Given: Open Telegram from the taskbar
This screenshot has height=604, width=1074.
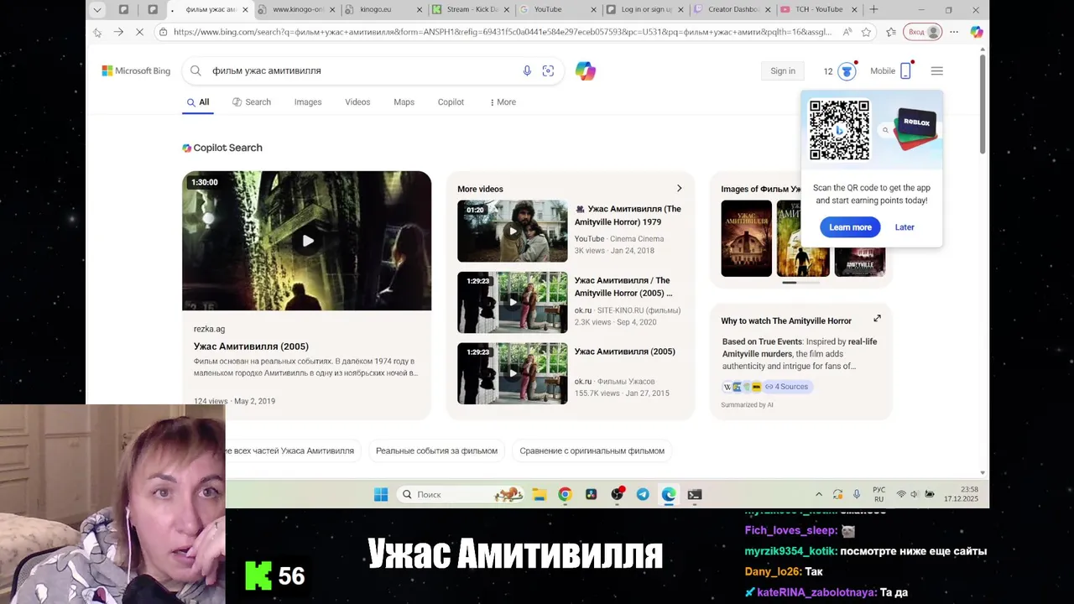Looking at the screenshot, I should pyautogui.click(x=643, y=494).
